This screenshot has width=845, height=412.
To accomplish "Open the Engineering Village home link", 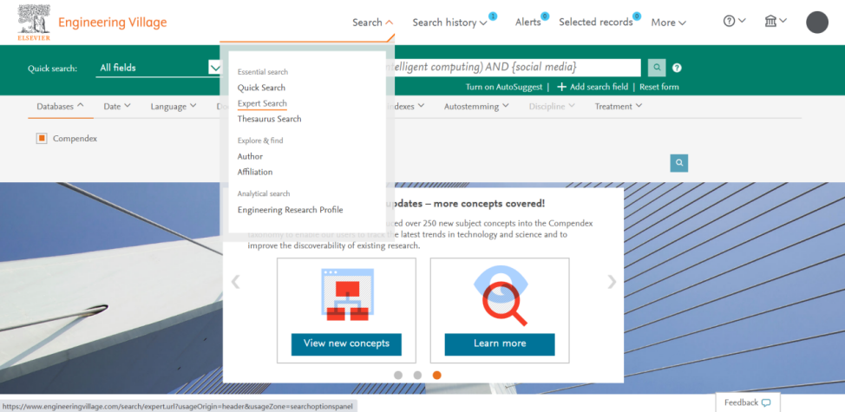I will (x=112, y=23).
